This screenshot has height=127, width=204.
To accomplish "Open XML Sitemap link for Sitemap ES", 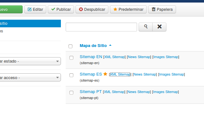I will click(120, 74).
